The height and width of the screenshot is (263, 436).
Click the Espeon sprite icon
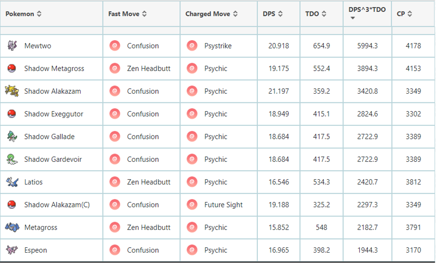(x=12, y=250)
